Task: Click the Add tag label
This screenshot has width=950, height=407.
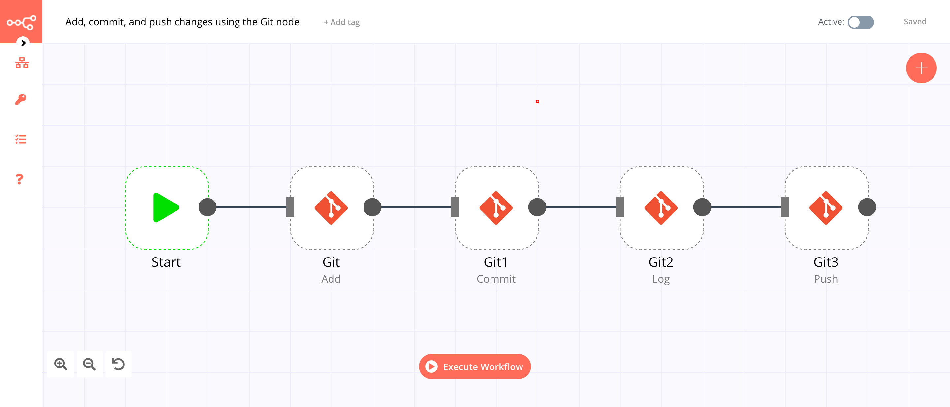Action: pos(342,22)
